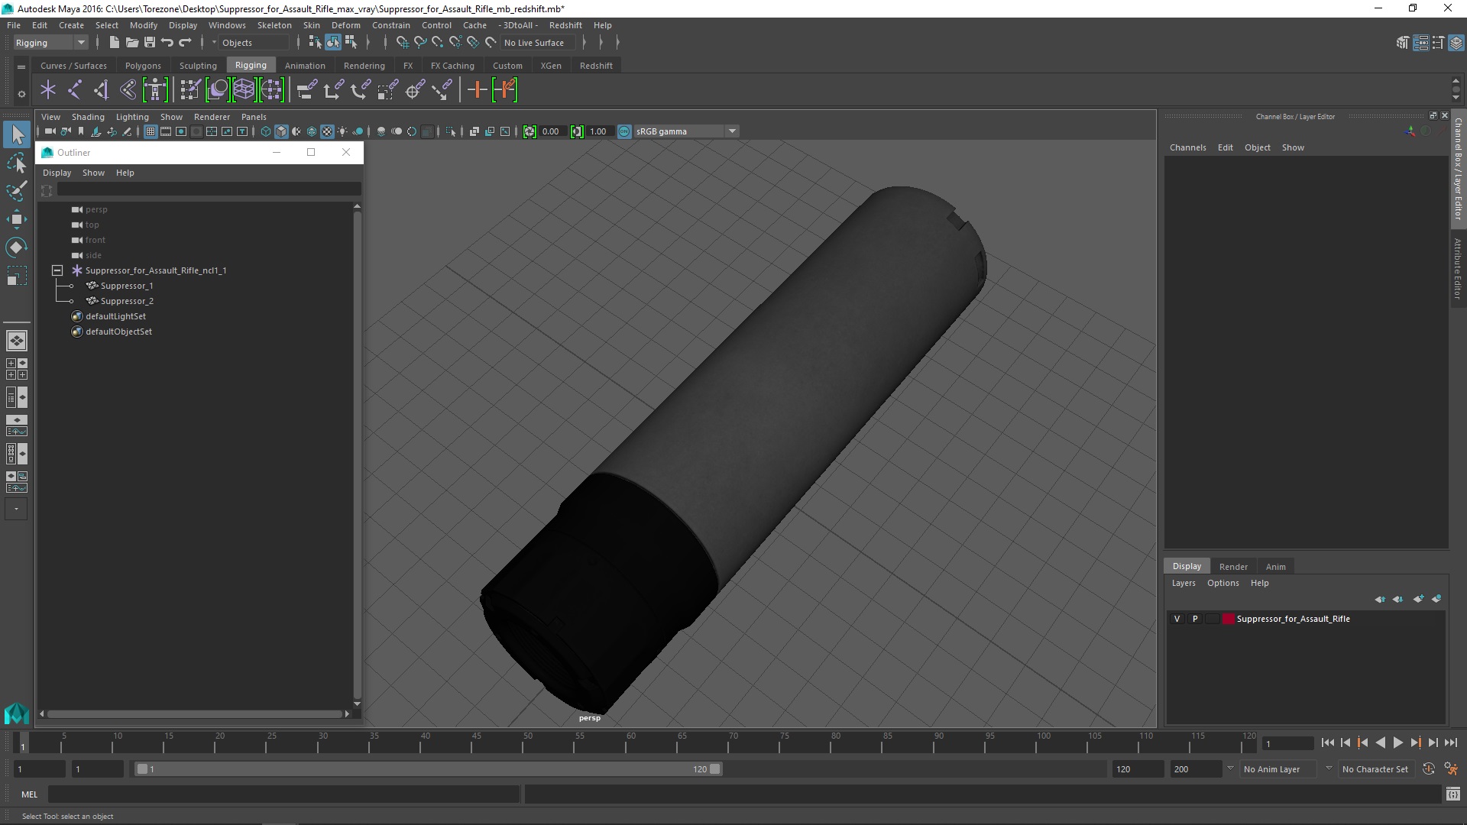The image size is (1467, 825).
Task: Click the HumanIK character shelf icon
Action: click(x=155, y=90)
